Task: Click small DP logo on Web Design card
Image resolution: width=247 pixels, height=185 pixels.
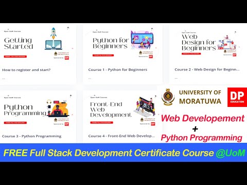Action: [235, 55]
